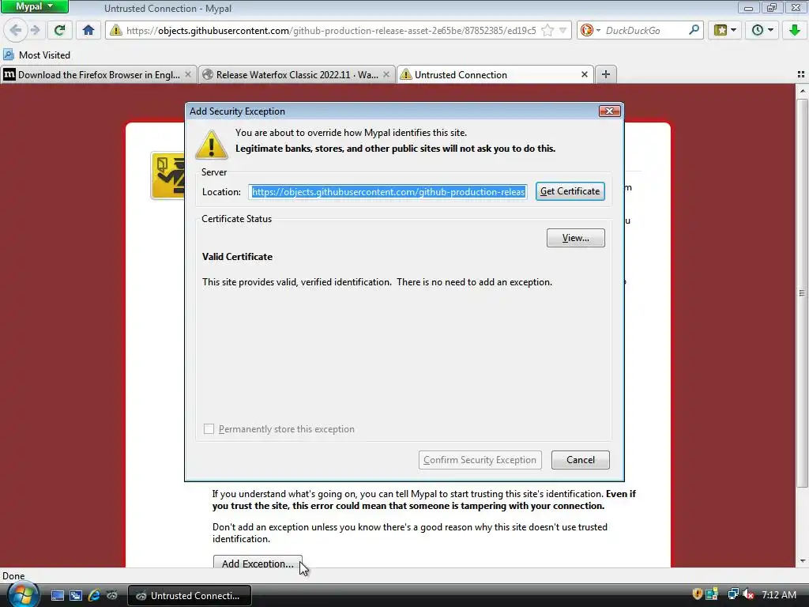809x607 pixels.
Task: Close the Untrusted Connection tab
Action: pos(585,75)
